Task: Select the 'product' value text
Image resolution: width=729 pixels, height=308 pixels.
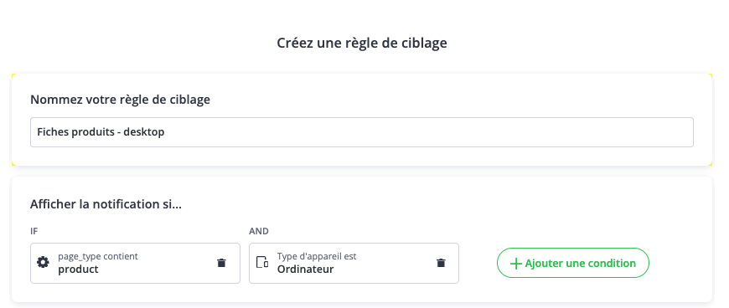Action: (x=78, y=269)
